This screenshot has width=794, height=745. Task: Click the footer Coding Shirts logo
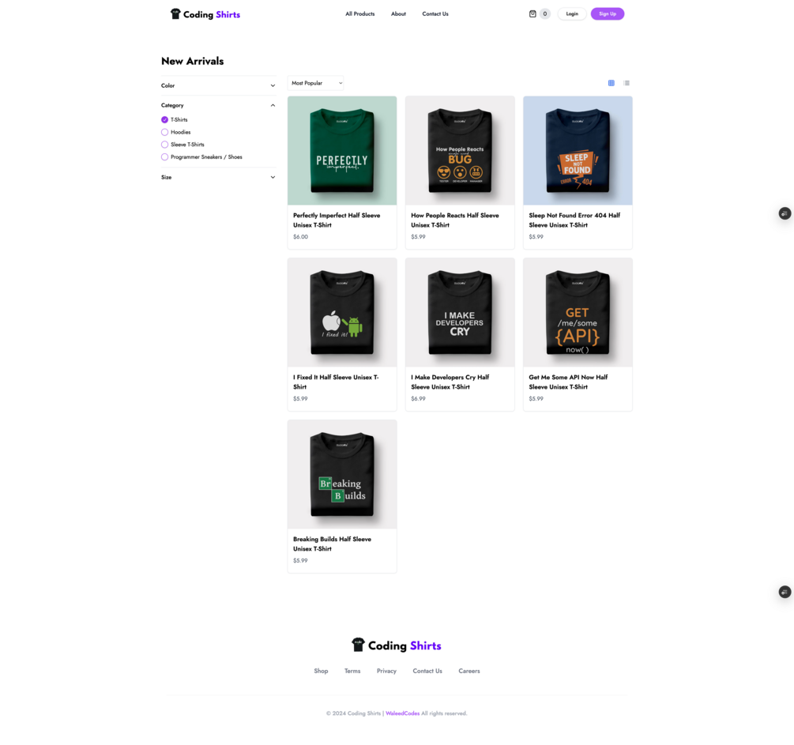397,645
